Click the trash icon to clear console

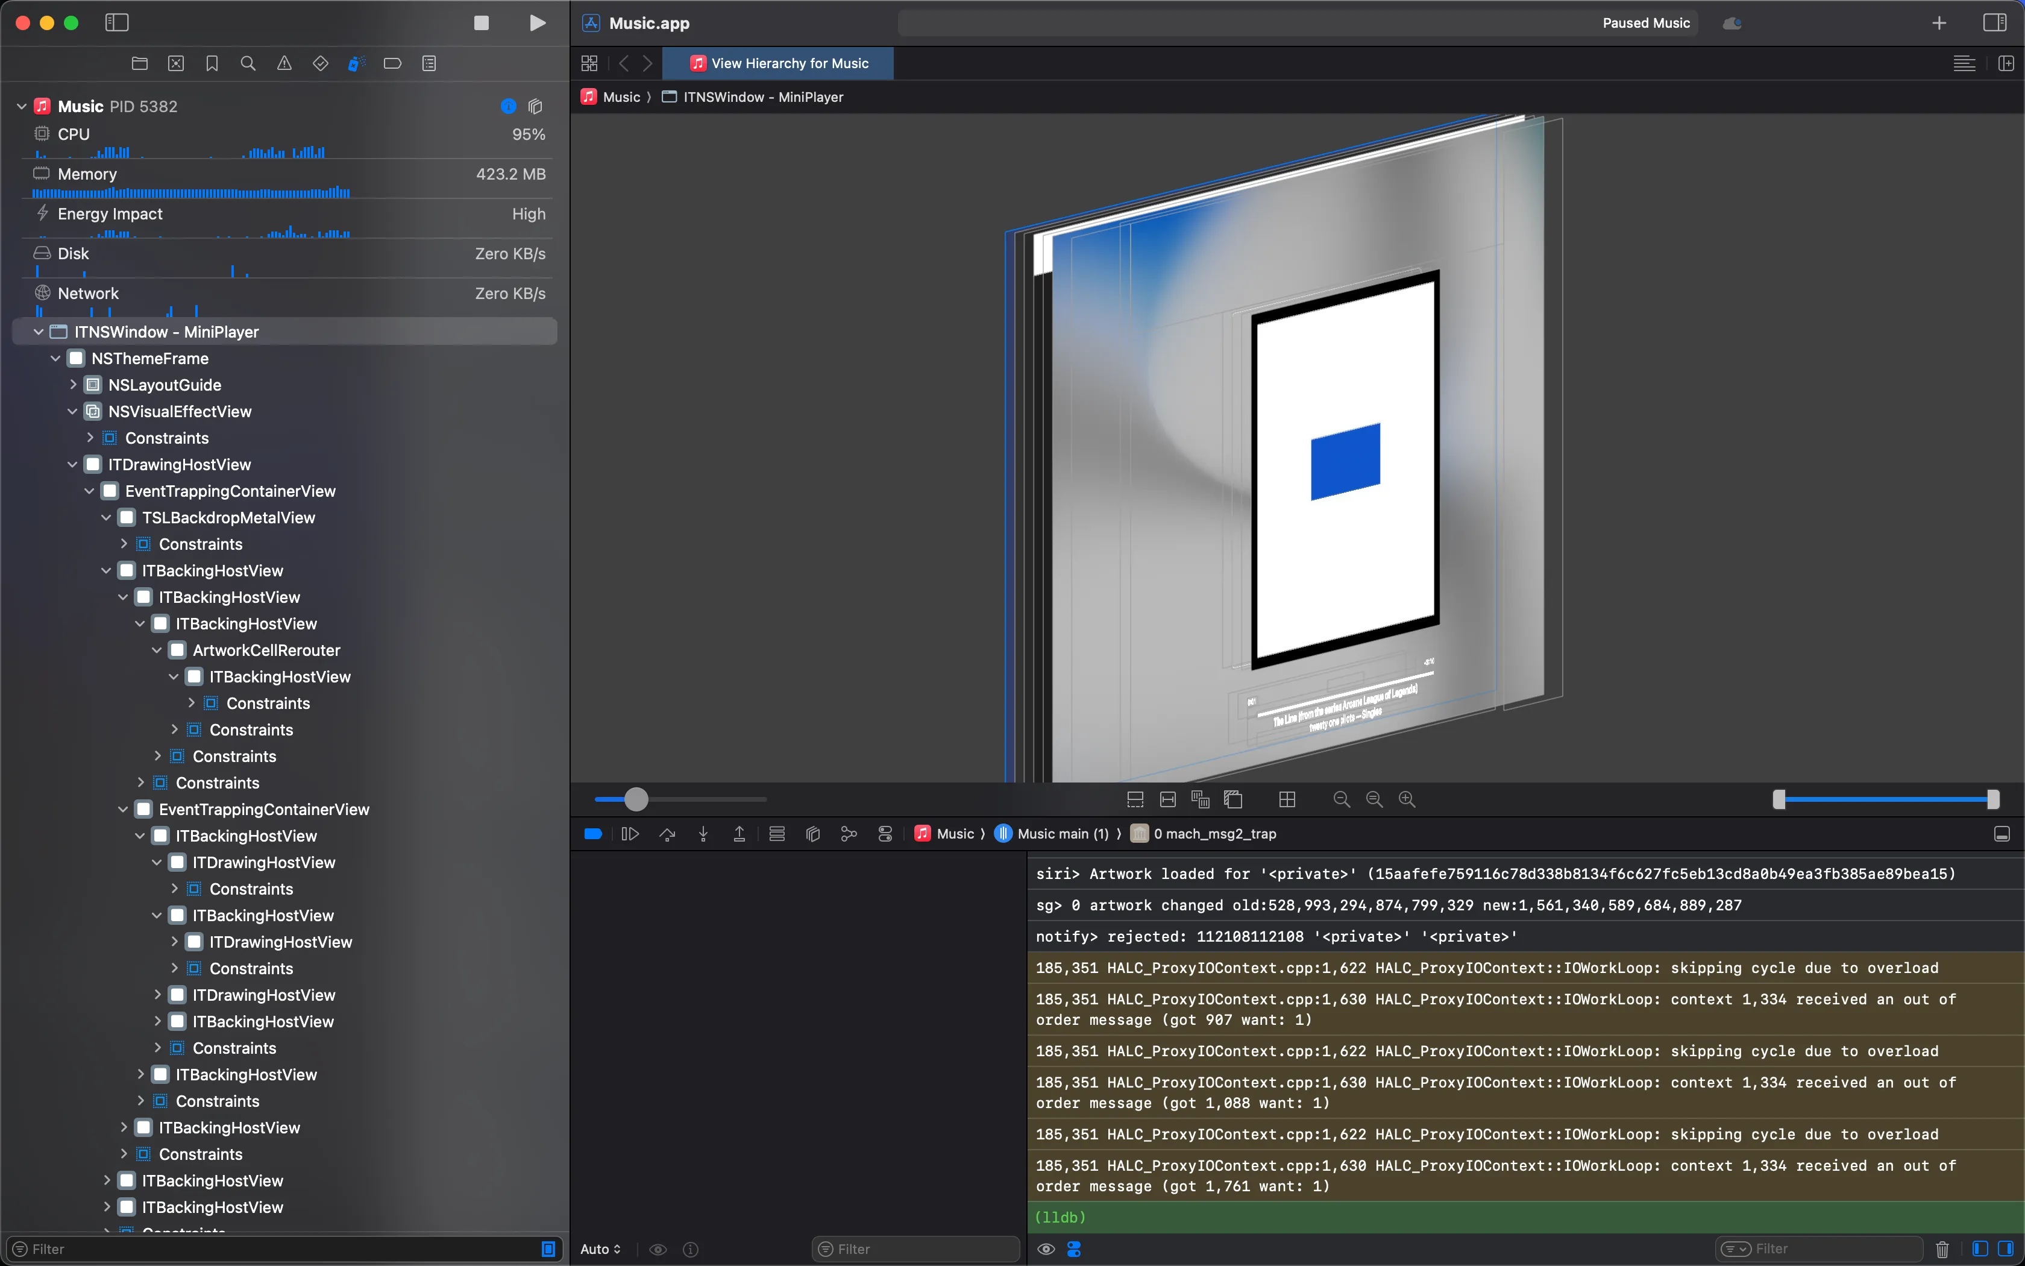1942,1249
